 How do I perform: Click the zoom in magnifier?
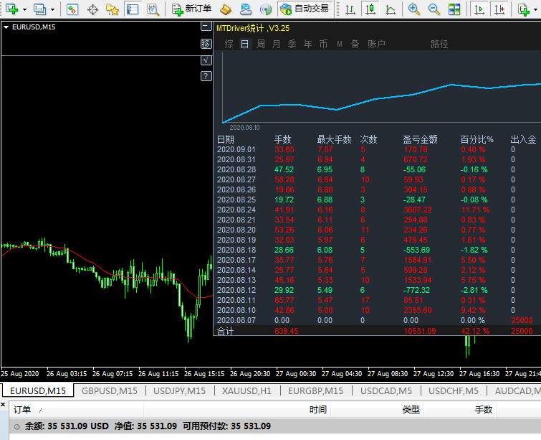[x=413, y=9]
